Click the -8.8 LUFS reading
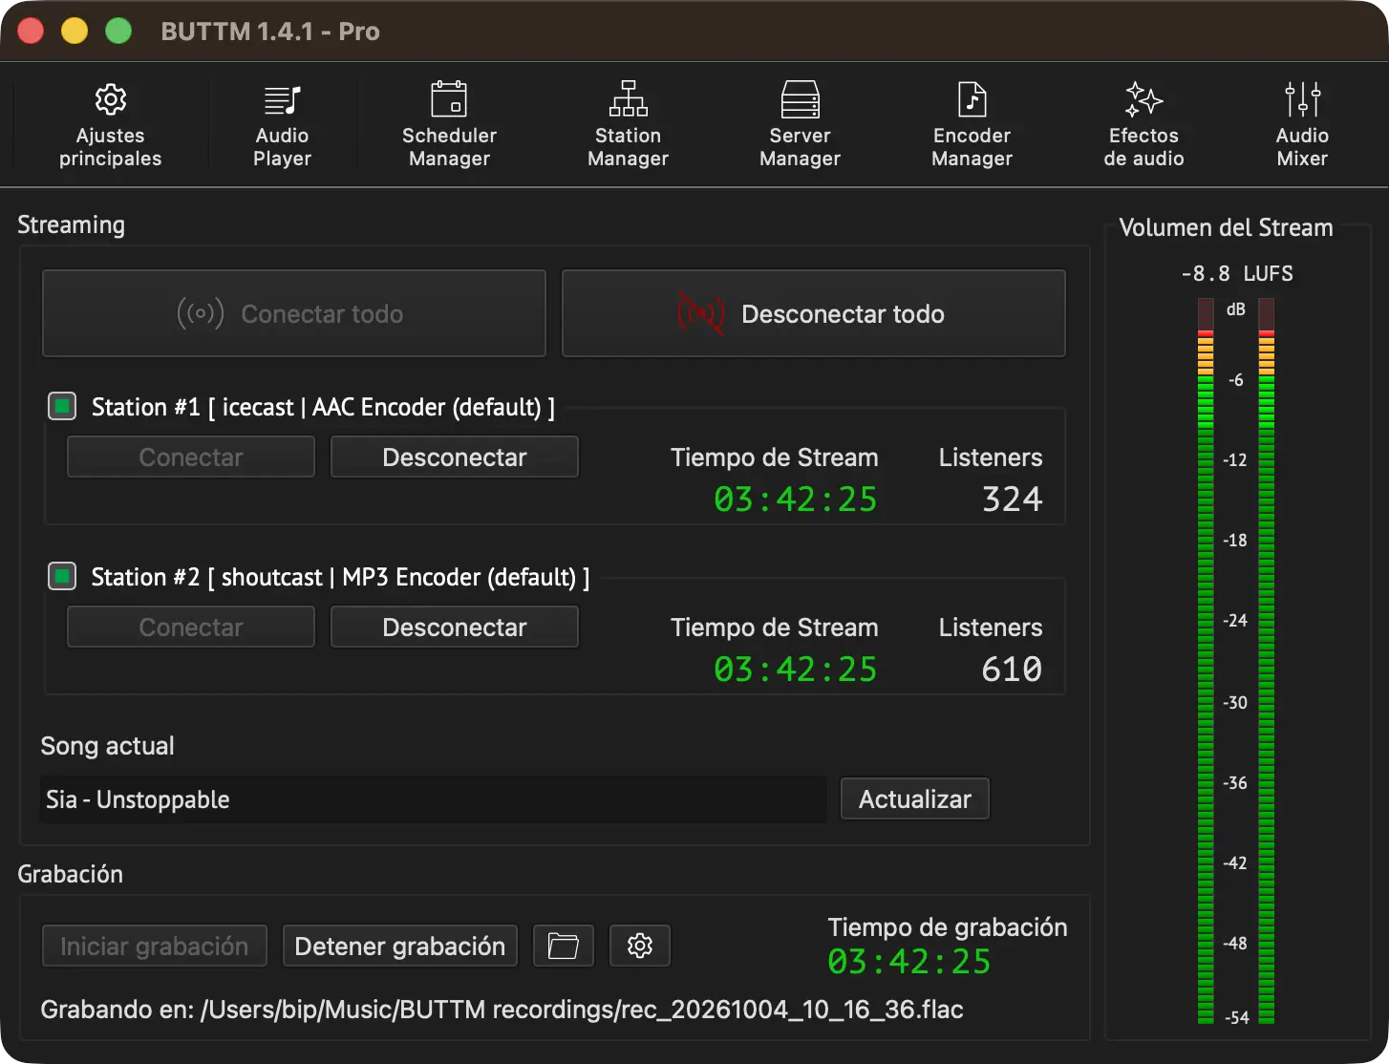1389x1064 pixels. point(1237,274)
